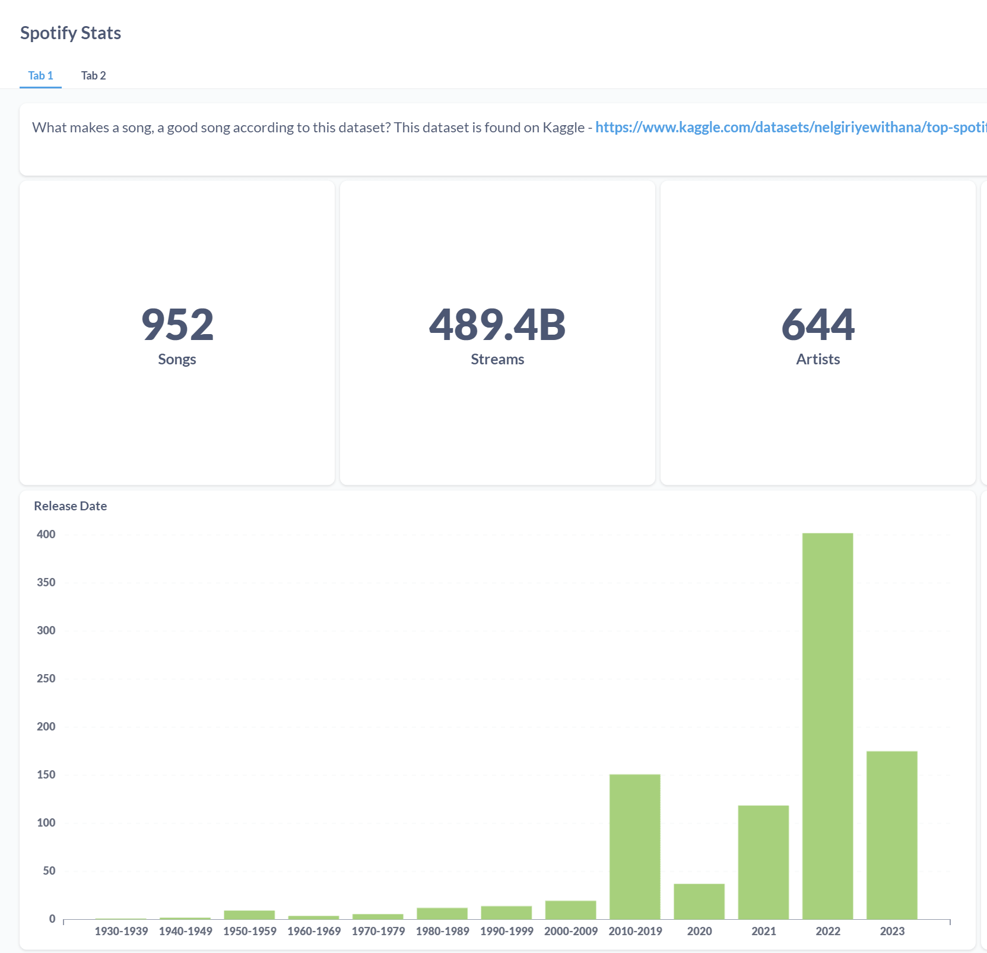Click the Songs label under 952
Screen dimensions: 987x953
(177, 360)
